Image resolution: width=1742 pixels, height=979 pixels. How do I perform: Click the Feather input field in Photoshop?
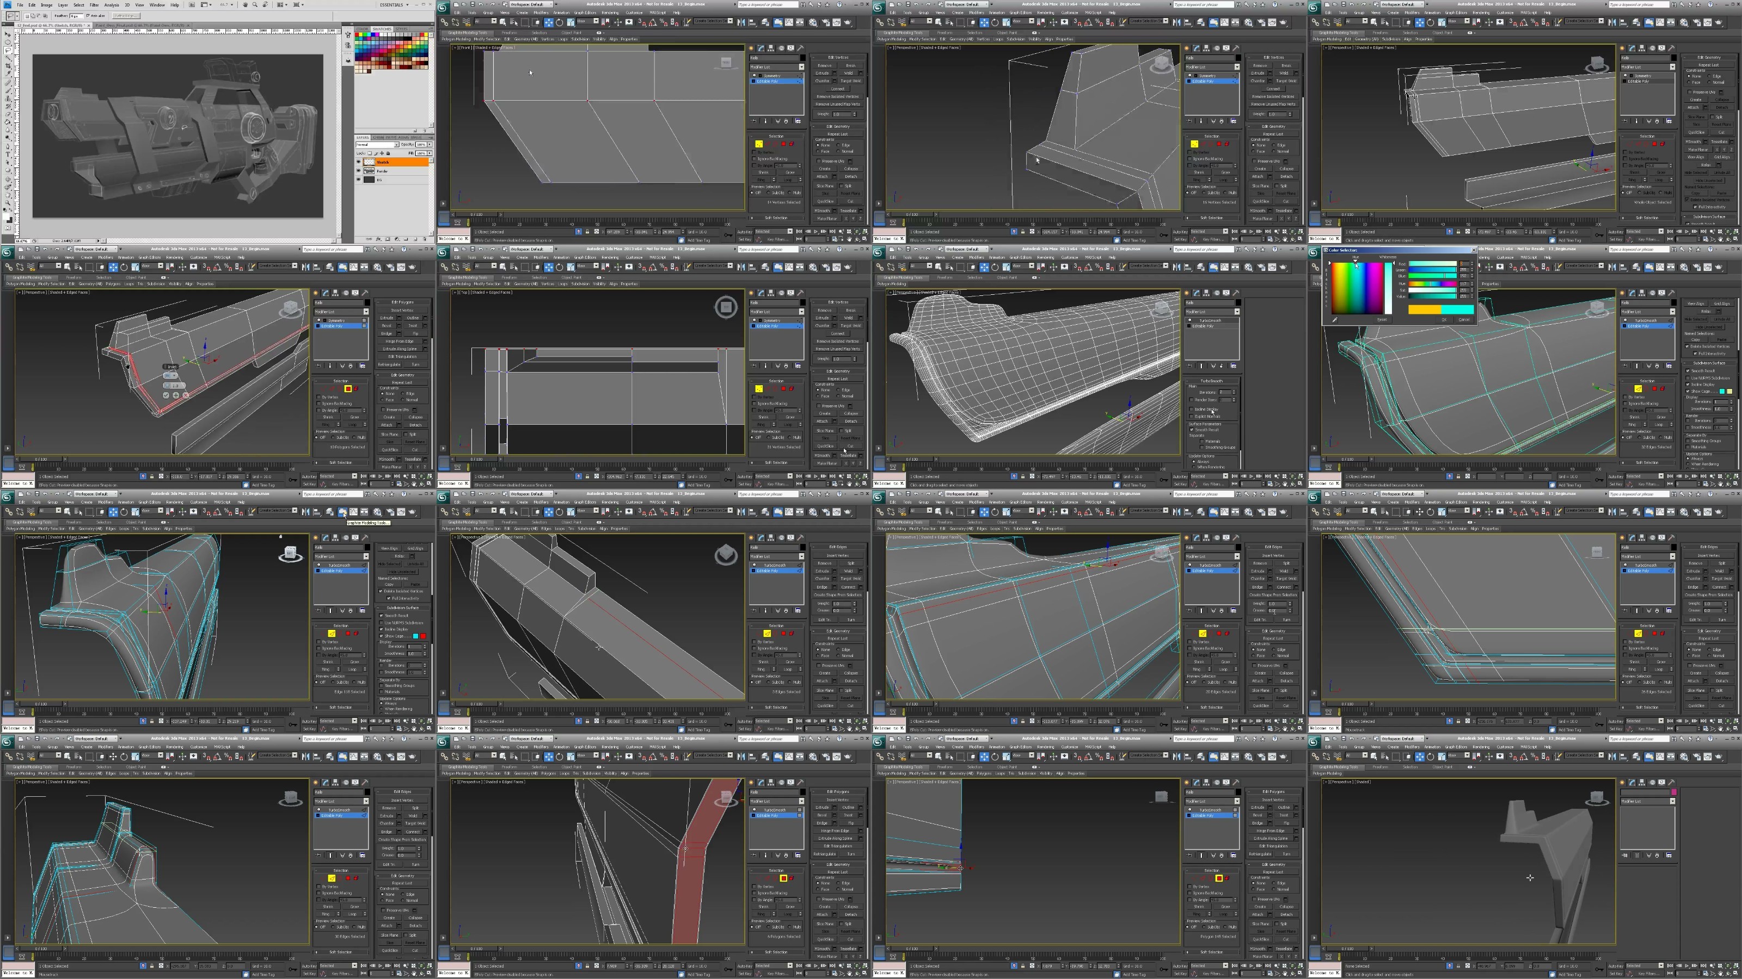(76, 16)
